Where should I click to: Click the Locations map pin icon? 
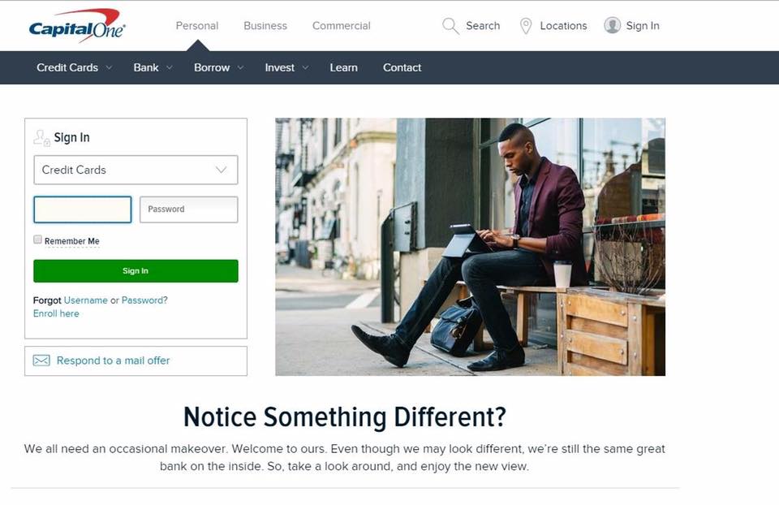coord(526,26)
